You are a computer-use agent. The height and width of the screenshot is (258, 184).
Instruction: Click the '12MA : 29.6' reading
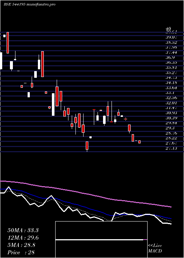23,238
